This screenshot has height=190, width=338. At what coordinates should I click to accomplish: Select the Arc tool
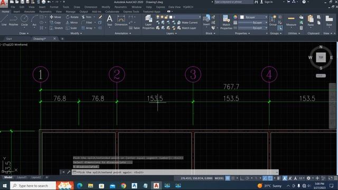tap(34, 21)
